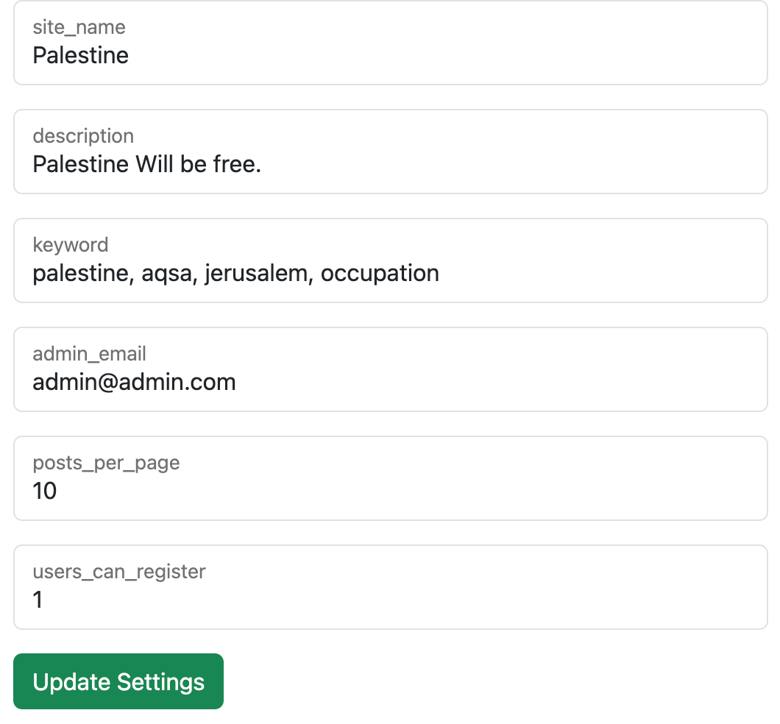This screenshot has width=780, height=724.
Task: Click the 'Palestine' site name text
Action: click(x=81, y=55)
